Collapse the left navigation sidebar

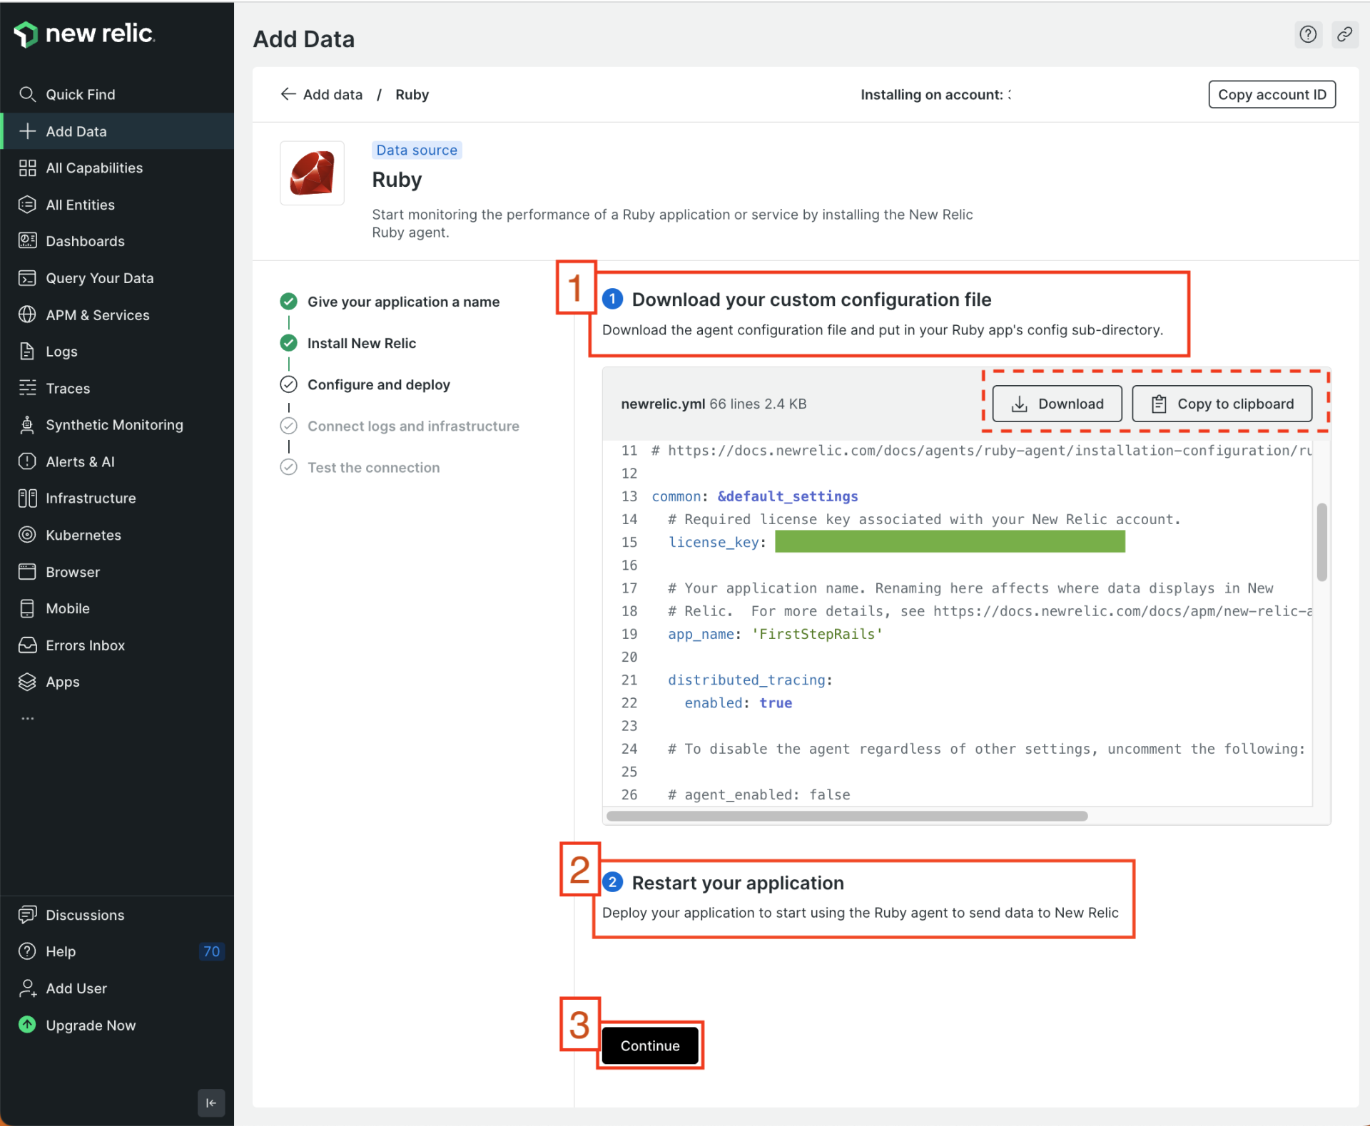pos(211,1102)
